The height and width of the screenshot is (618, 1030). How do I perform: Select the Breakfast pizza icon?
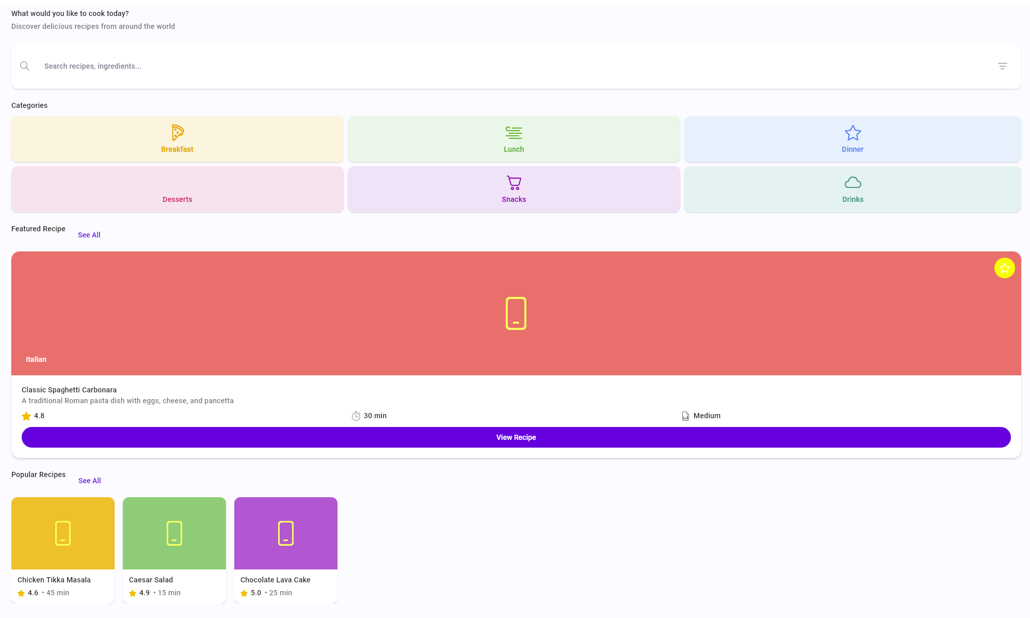tap(178, 133)
